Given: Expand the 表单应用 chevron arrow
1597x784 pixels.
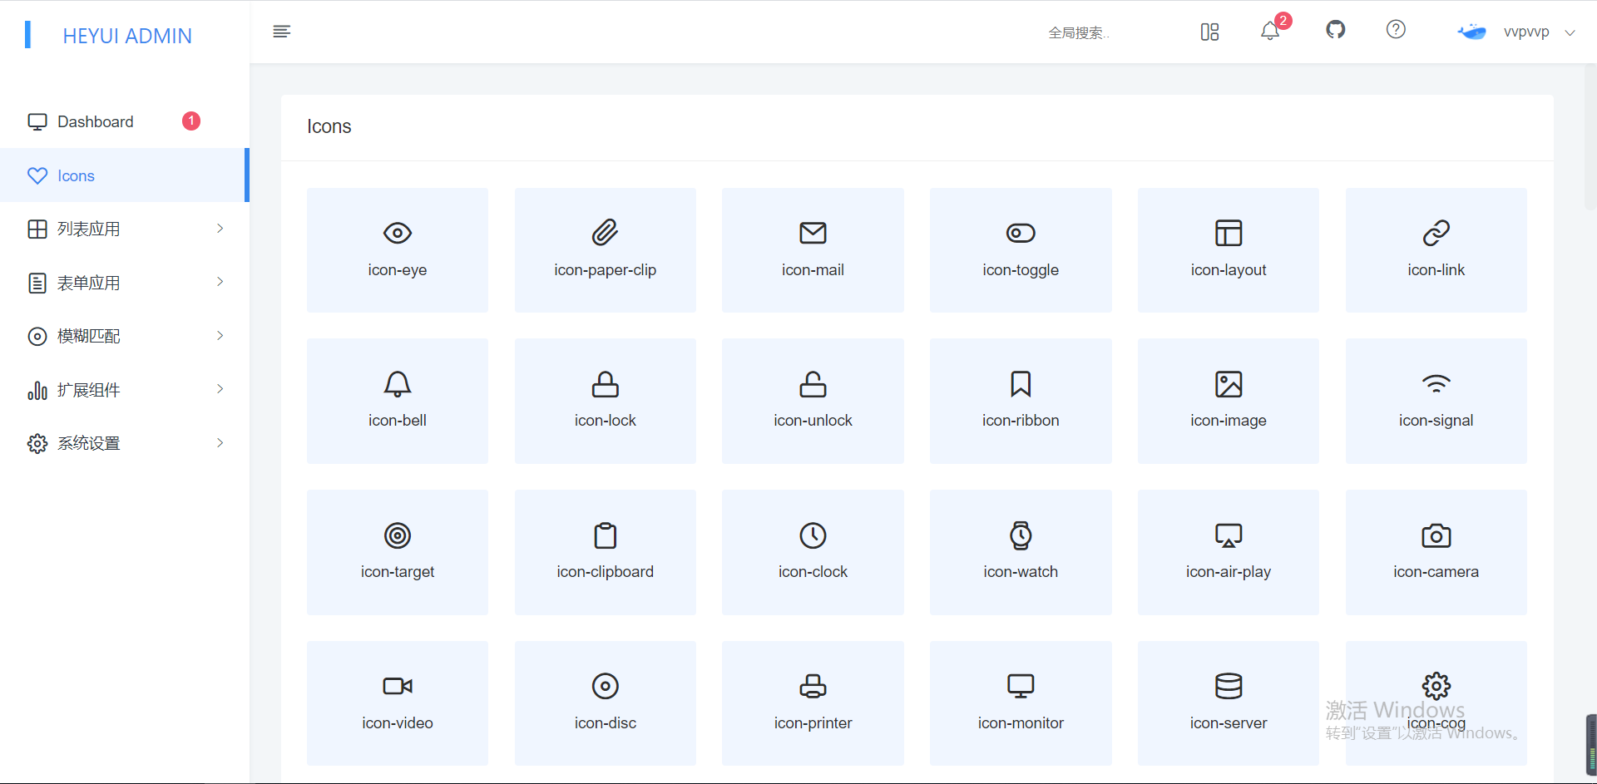Looking at the screenshot, I should 220,282.
